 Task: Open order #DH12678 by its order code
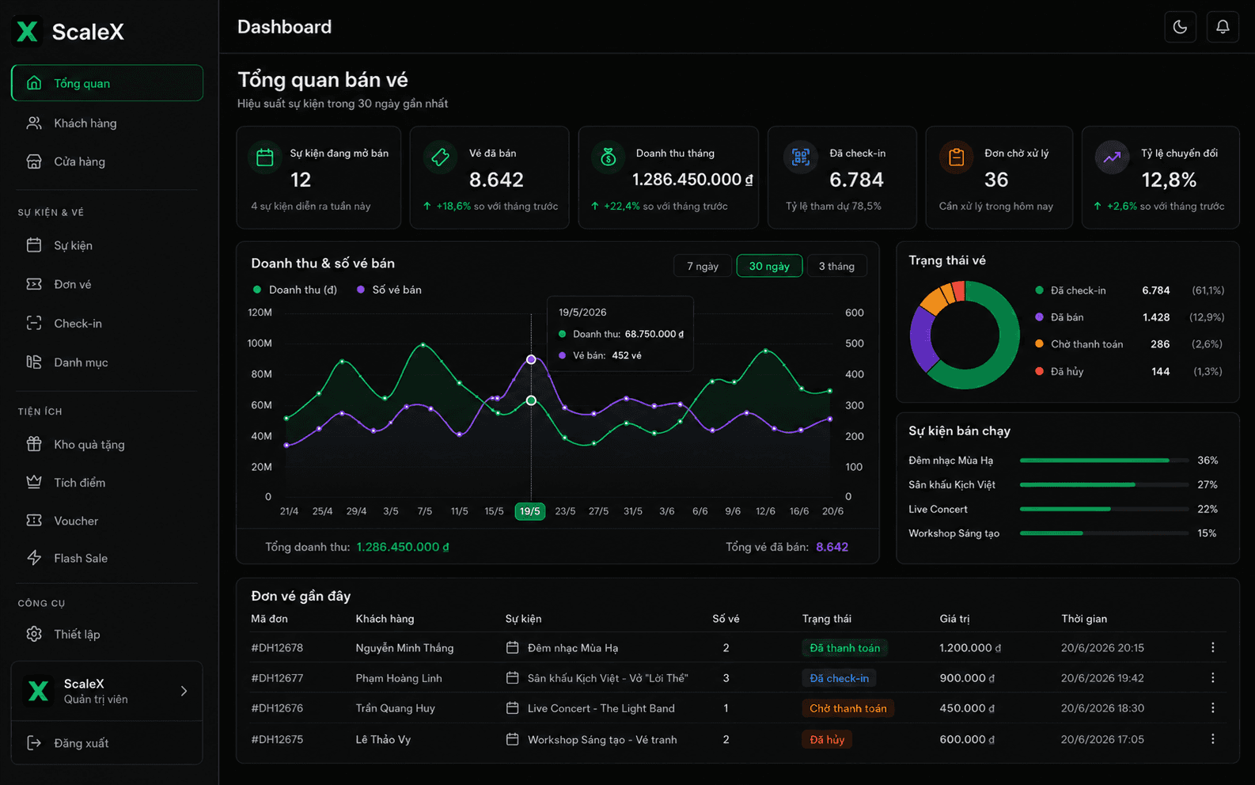277,647
